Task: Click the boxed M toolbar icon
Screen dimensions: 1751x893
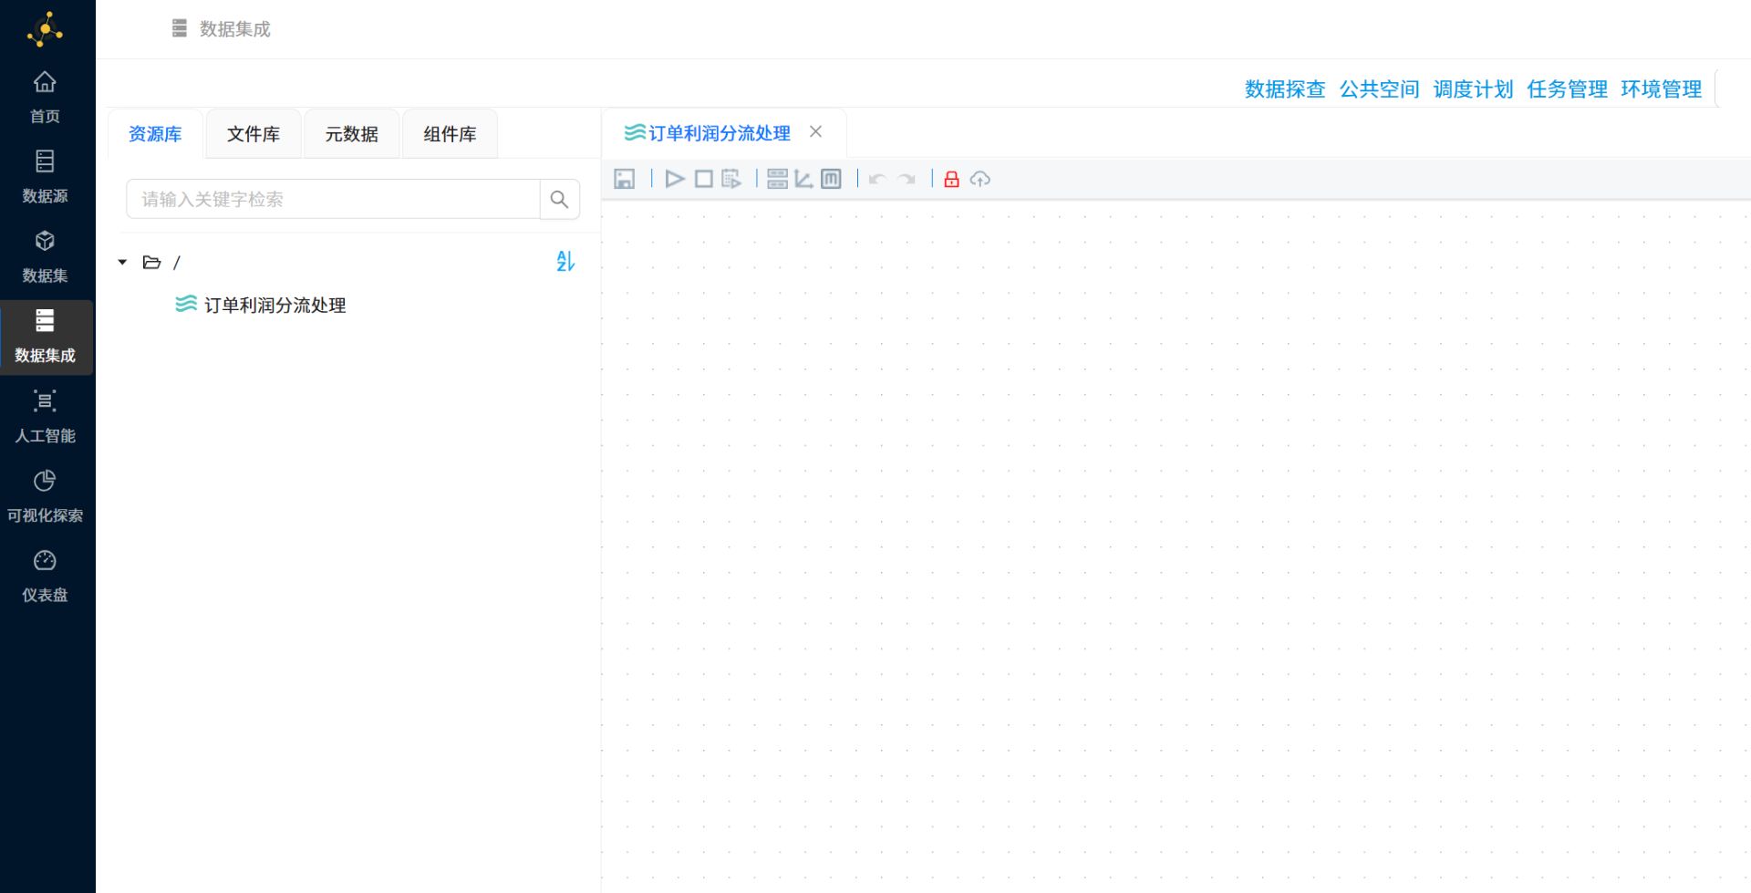Action: tap(831, 179)
